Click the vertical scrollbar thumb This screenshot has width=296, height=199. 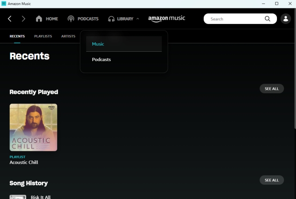click(x=295, y=69)
